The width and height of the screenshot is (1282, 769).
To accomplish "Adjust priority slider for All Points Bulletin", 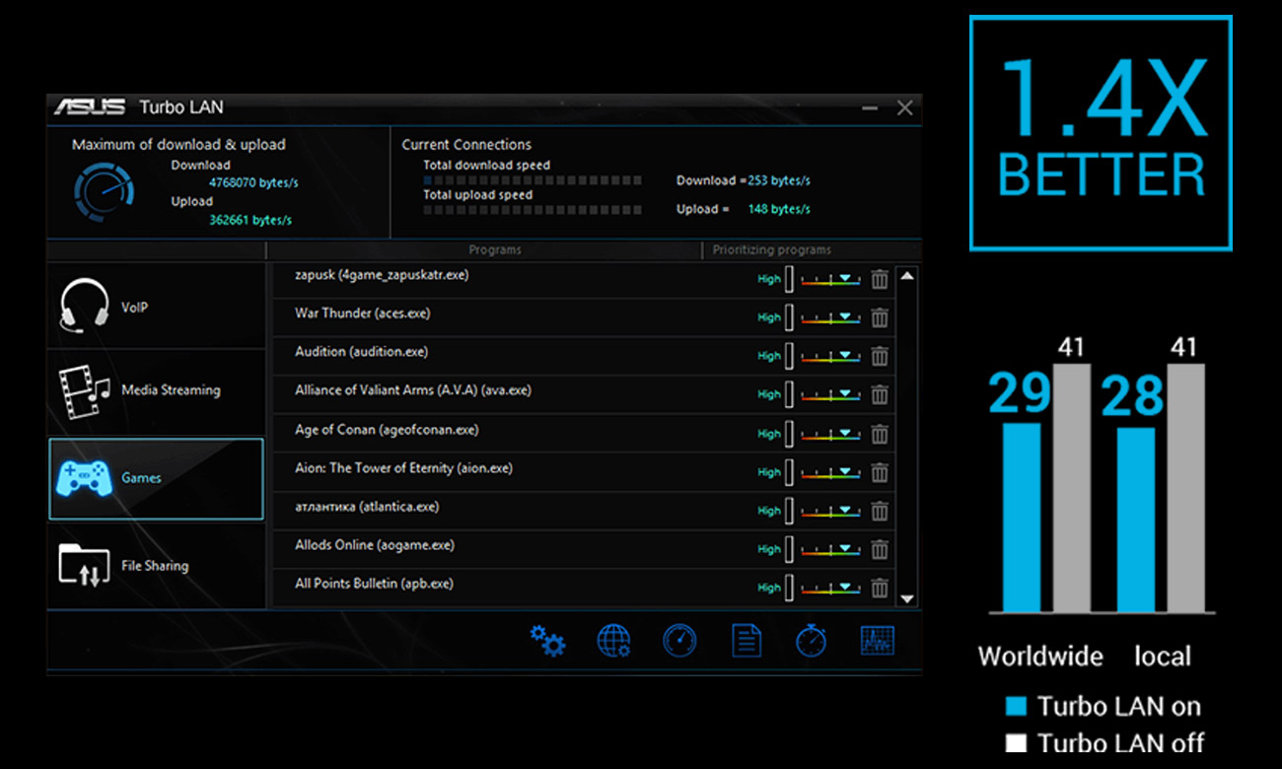I will click(830, 589).
